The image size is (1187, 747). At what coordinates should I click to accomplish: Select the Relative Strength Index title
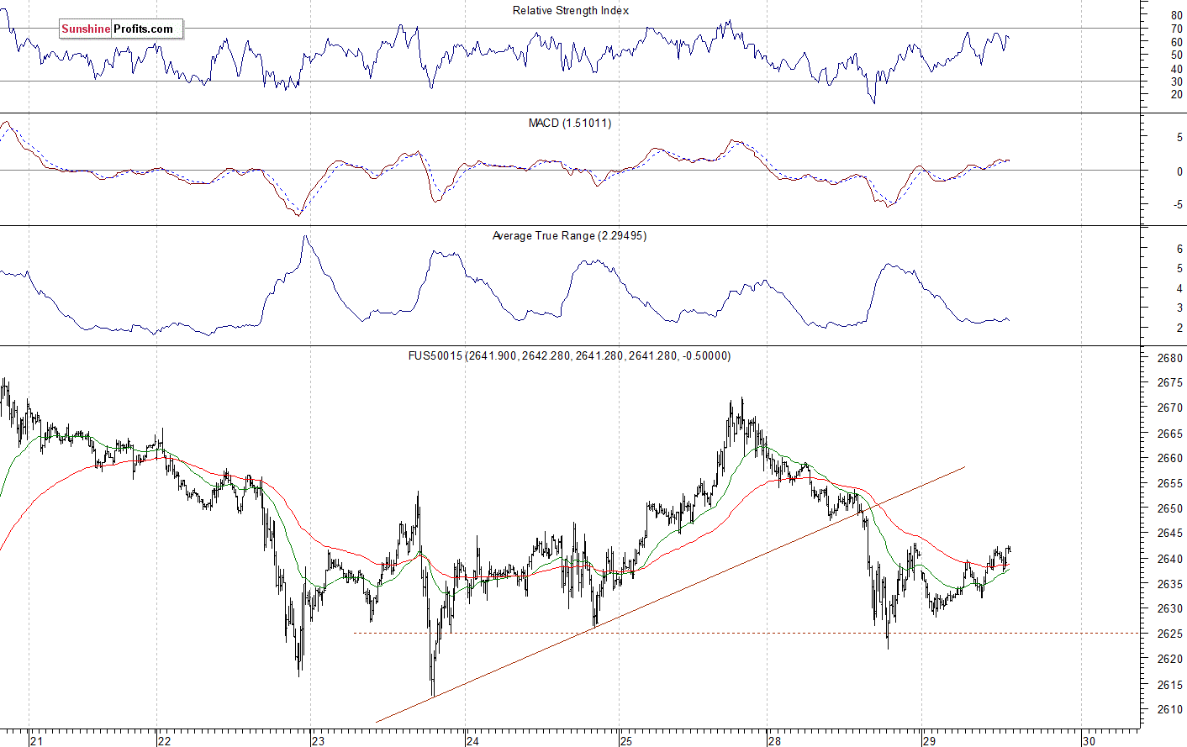pos(570,10)
